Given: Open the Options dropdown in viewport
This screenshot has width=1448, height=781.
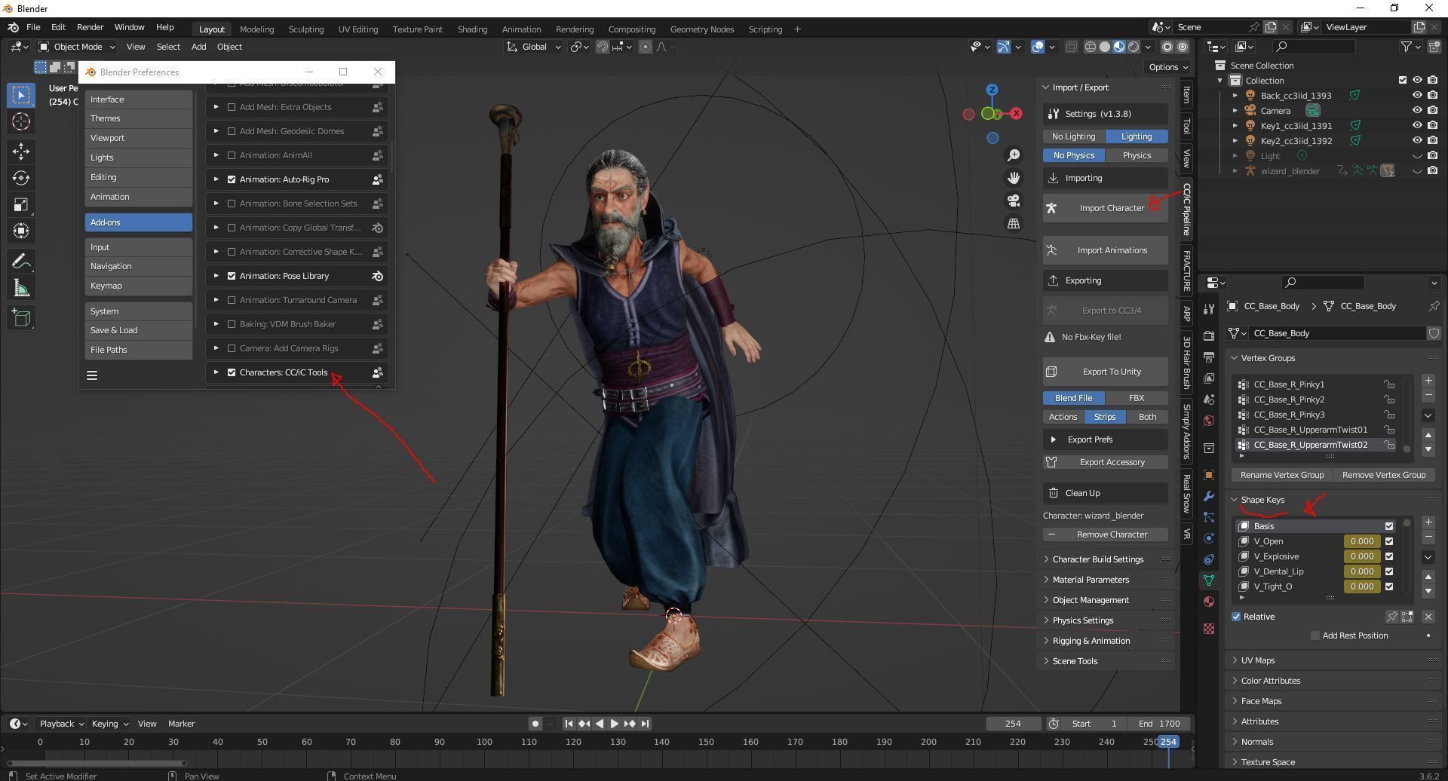Looking at the screenshot, I should pos(1167,67).
